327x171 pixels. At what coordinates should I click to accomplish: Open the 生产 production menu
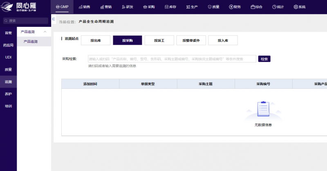pyautogui.click(x=192, y=7)
